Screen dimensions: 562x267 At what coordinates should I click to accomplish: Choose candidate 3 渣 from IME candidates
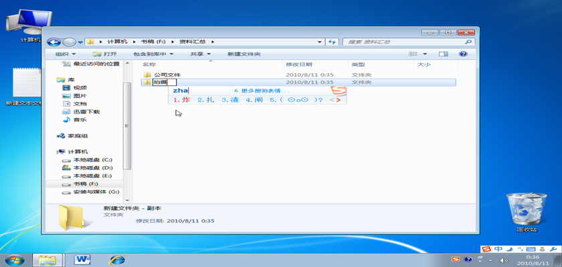coord(229,100)
